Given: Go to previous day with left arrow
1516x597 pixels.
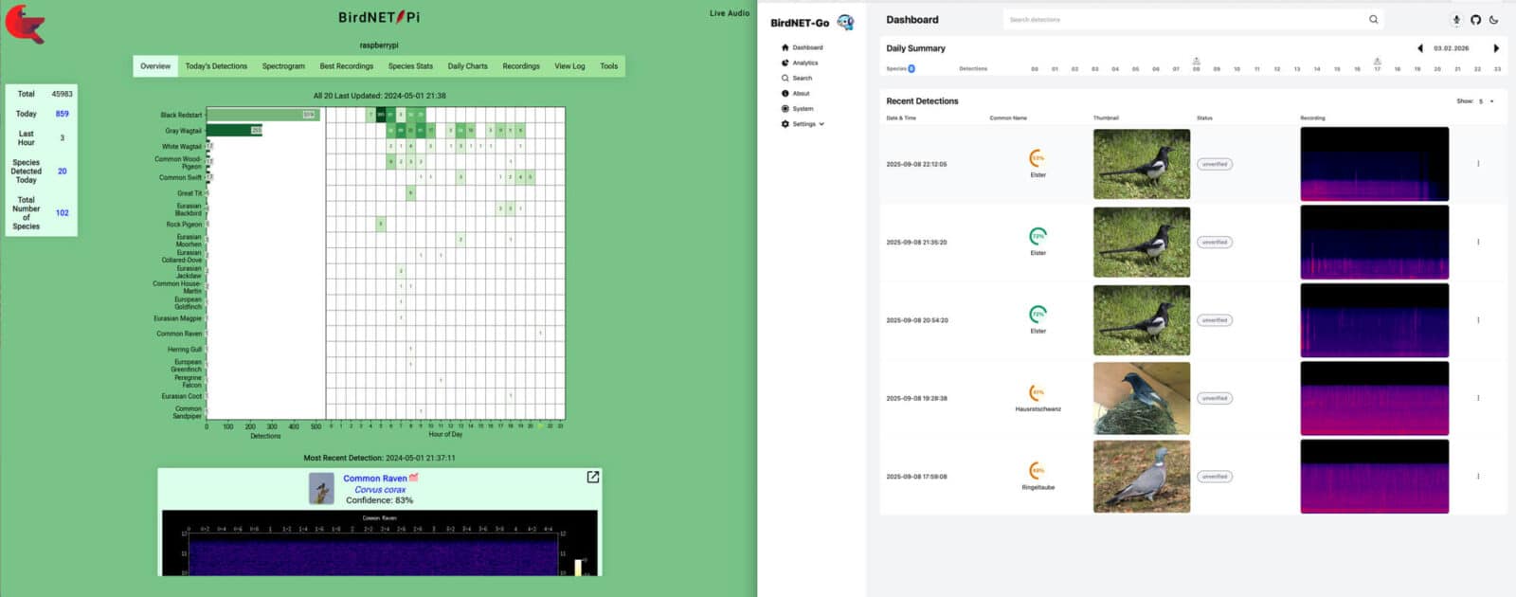Looking at the screenshot, I should pos(1419,48).
